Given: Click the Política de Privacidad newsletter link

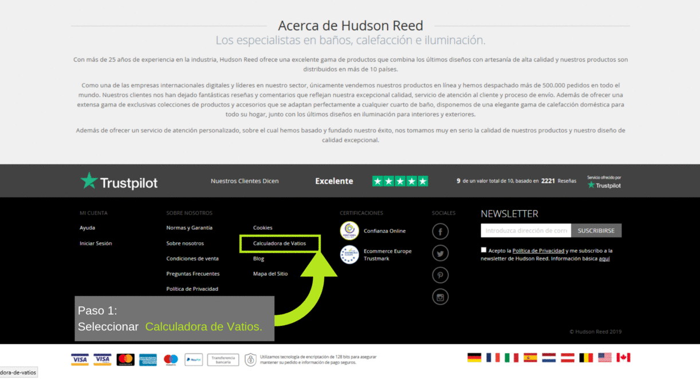Looking at the screenshot, I should click(538, 251).
